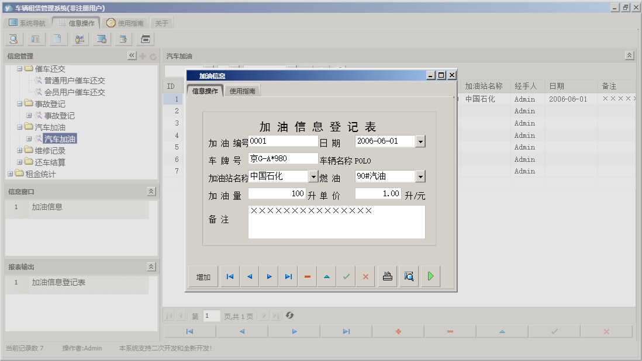Go to first record in dialog toolbar
Screen dimensions: 642x361
click(230, 277)
